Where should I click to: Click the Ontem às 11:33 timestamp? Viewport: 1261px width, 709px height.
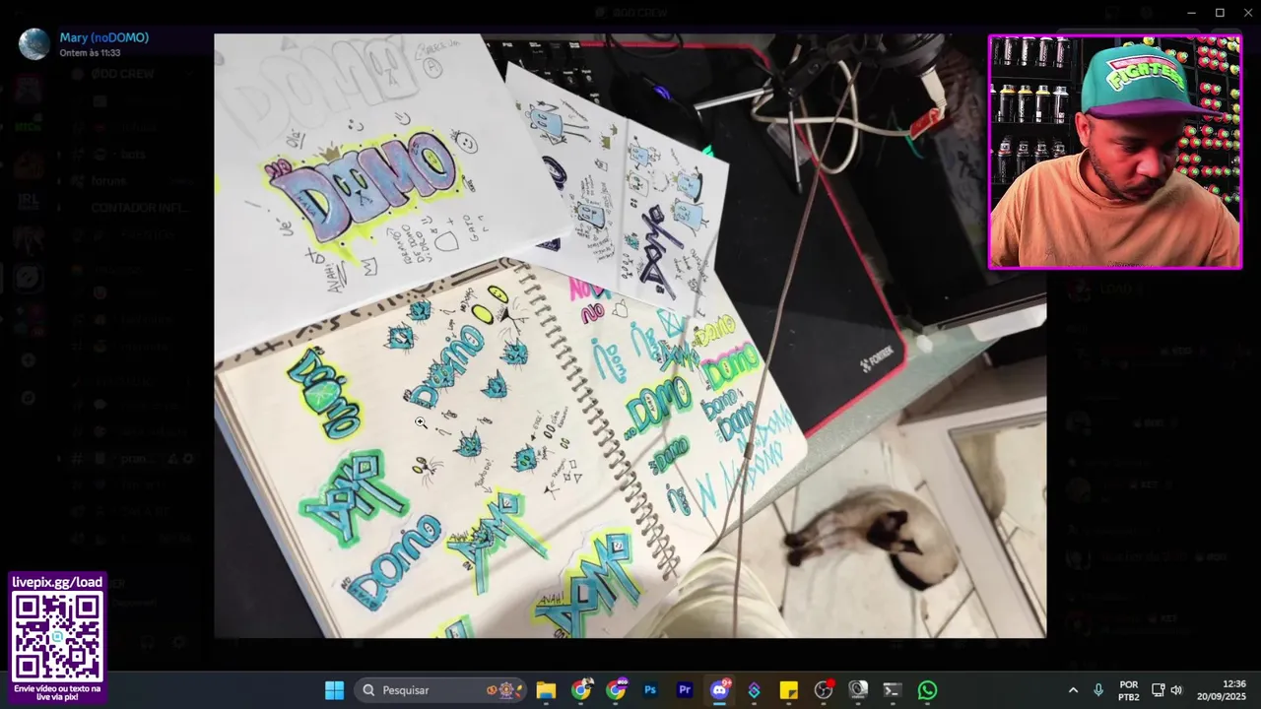click(x=90, y=53)
